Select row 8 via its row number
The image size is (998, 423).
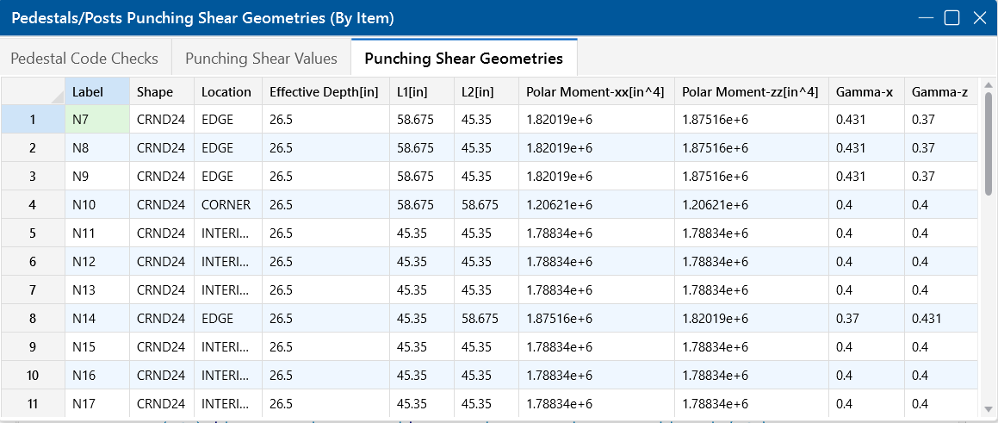(33, 319)
